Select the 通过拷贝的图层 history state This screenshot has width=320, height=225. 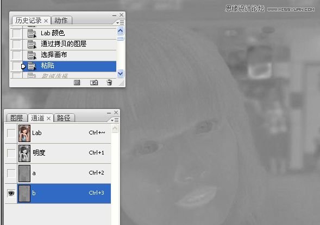[x=70, y=44]
